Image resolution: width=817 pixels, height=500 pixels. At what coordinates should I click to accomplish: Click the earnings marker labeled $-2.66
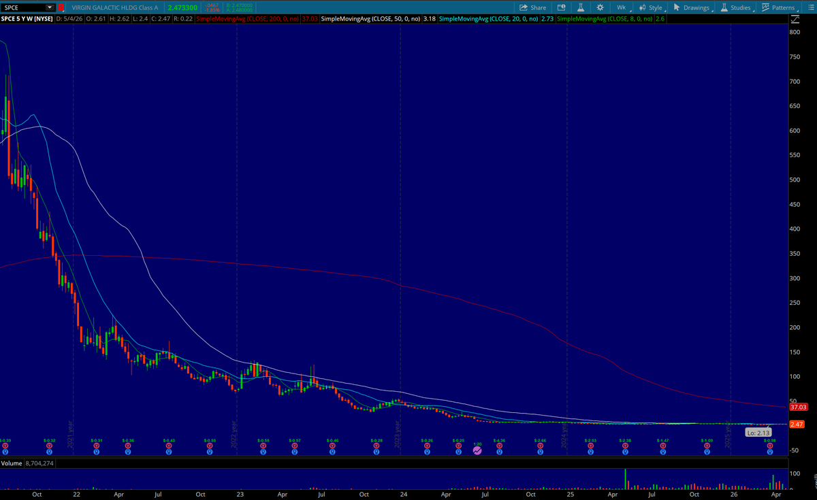(x=541, y=448)
